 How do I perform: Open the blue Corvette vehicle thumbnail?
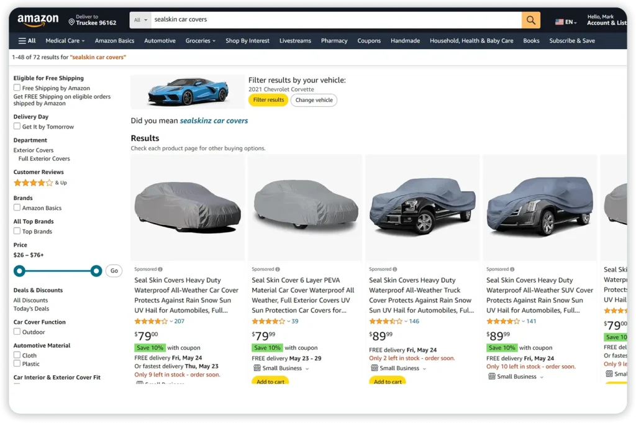tap(188, 92)
